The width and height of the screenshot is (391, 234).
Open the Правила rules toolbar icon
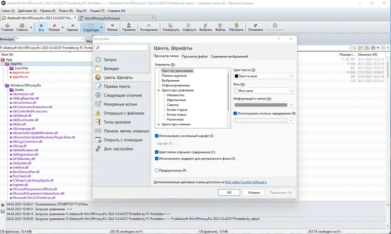[129, 27]
